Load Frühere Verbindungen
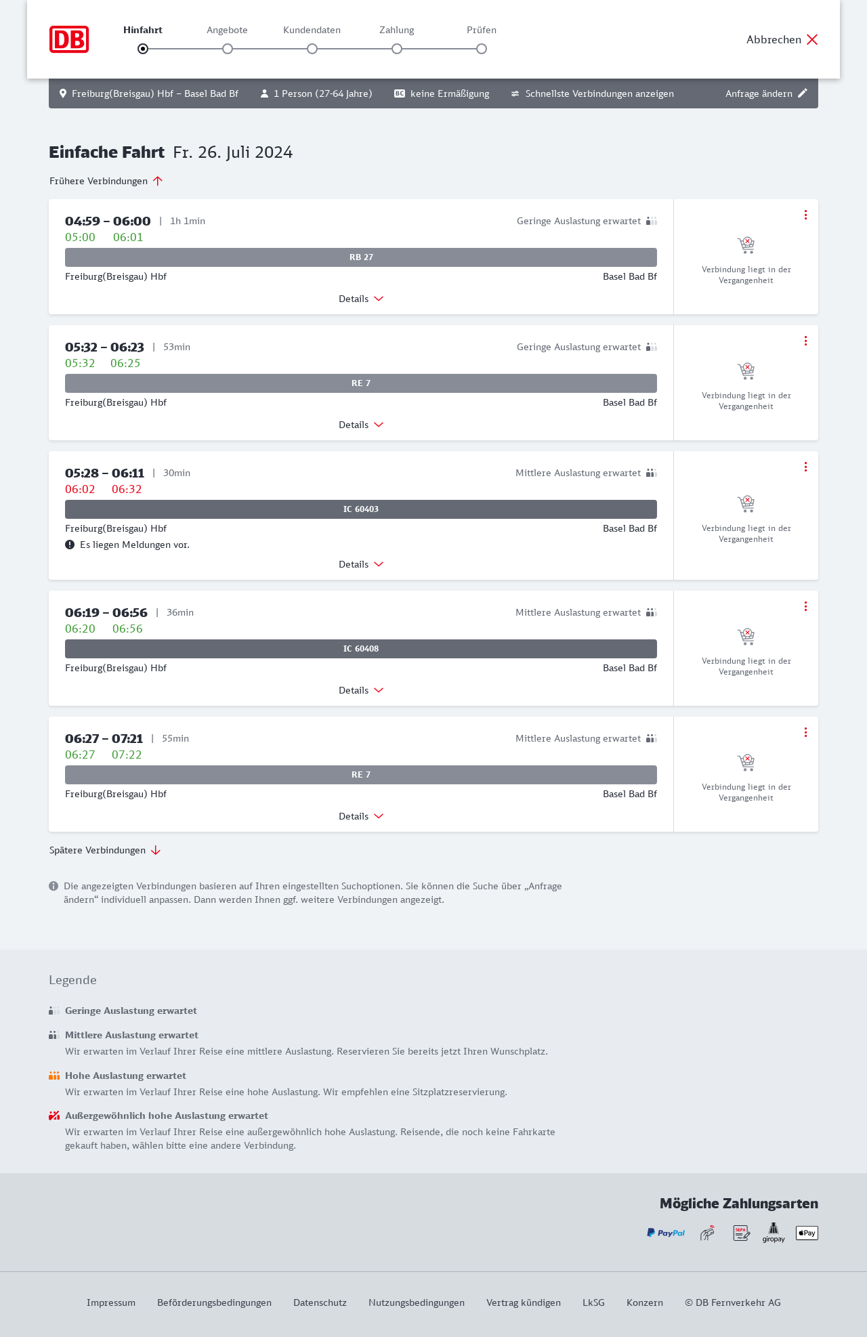The image size is (867, 1337). pyautogui.click(x=106, y=181)
